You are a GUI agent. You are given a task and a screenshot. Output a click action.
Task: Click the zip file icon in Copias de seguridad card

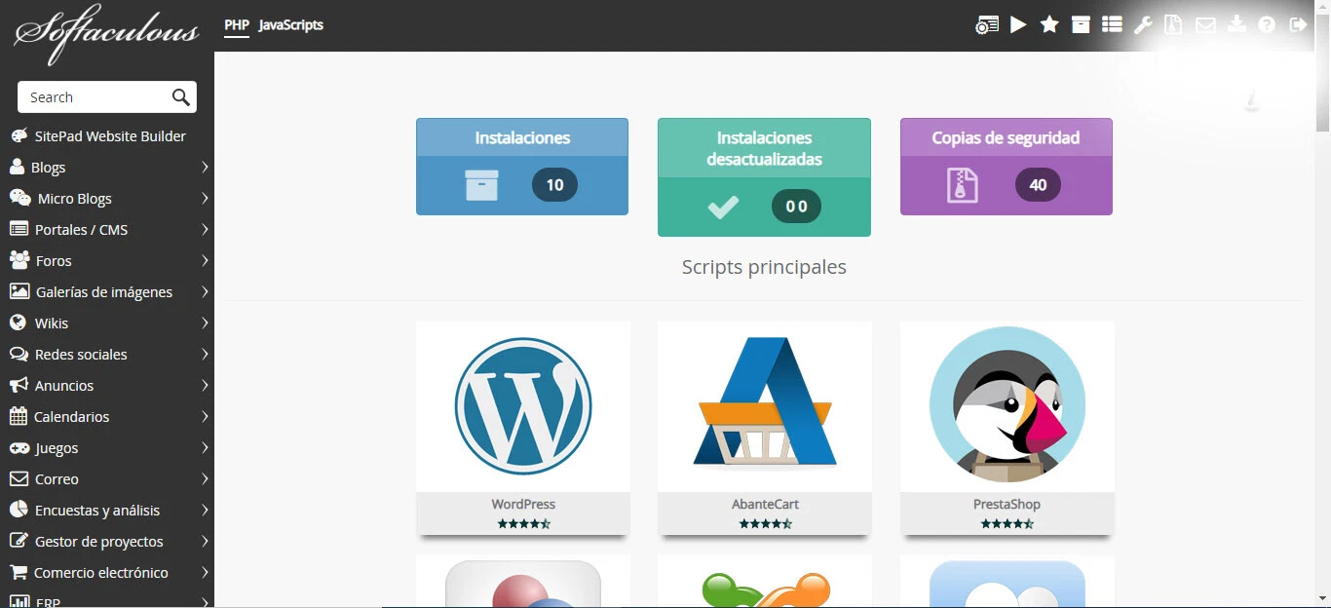tap(962, 185)
